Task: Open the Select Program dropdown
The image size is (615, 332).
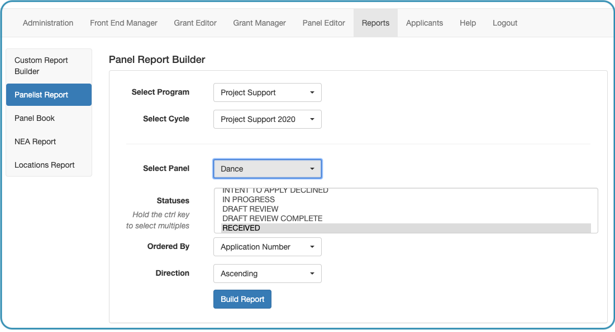Action: [268, 92]
